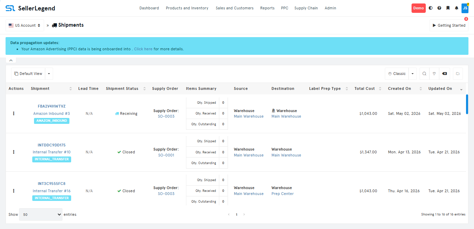Open the bookmarks icon in header
Screen dimensions: 474x229
point(448,8)
